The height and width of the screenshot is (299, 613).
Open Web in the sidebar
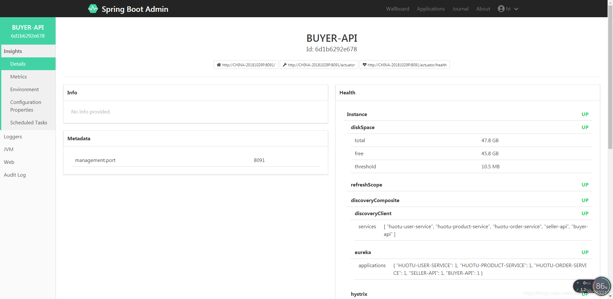coord(28,162)
